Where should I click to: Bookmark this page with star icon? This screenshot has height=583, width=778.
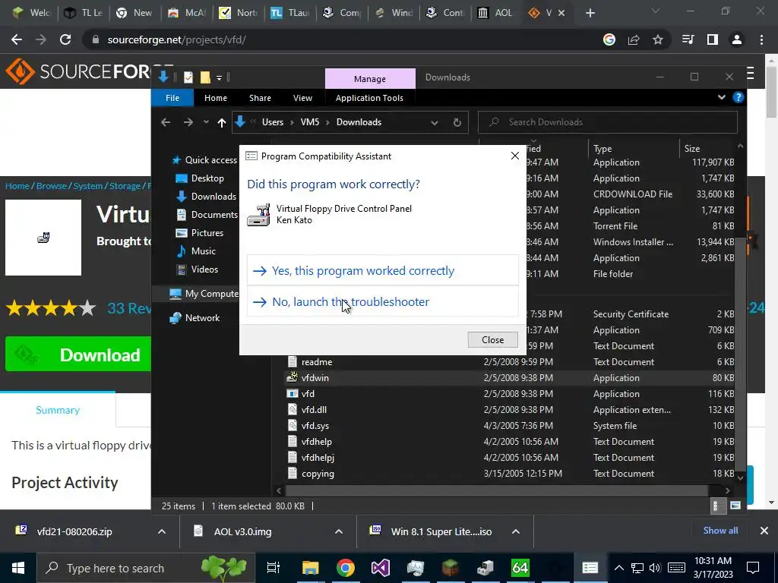click(657, 39)
